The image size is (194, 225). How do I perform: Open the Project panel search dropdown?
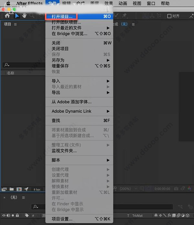point(7,65)
